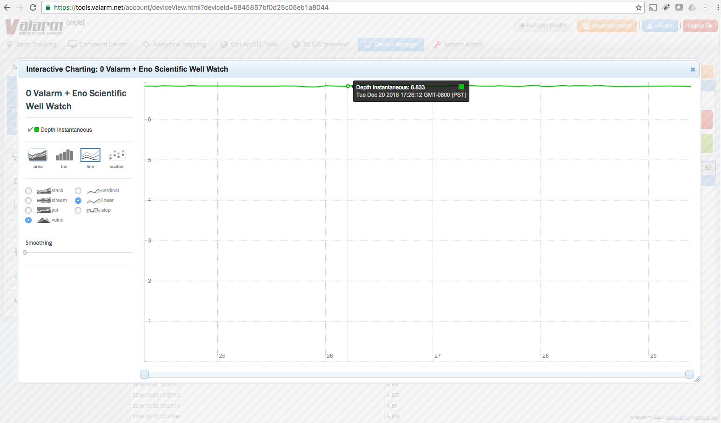
Task: Click the browser forward arrow
Action: (20, 7)
